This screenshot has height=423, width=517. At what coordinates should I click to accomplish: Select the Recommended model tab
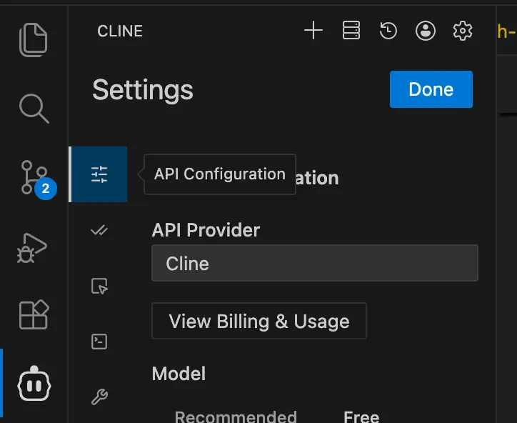coord(236,417)
